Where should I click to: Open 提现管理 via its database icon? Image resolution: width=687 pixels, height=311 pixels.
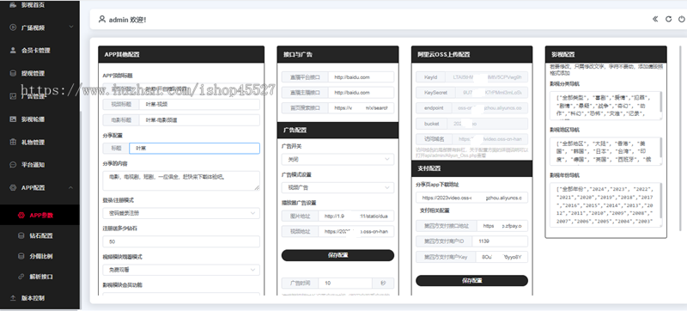[13, 73]
